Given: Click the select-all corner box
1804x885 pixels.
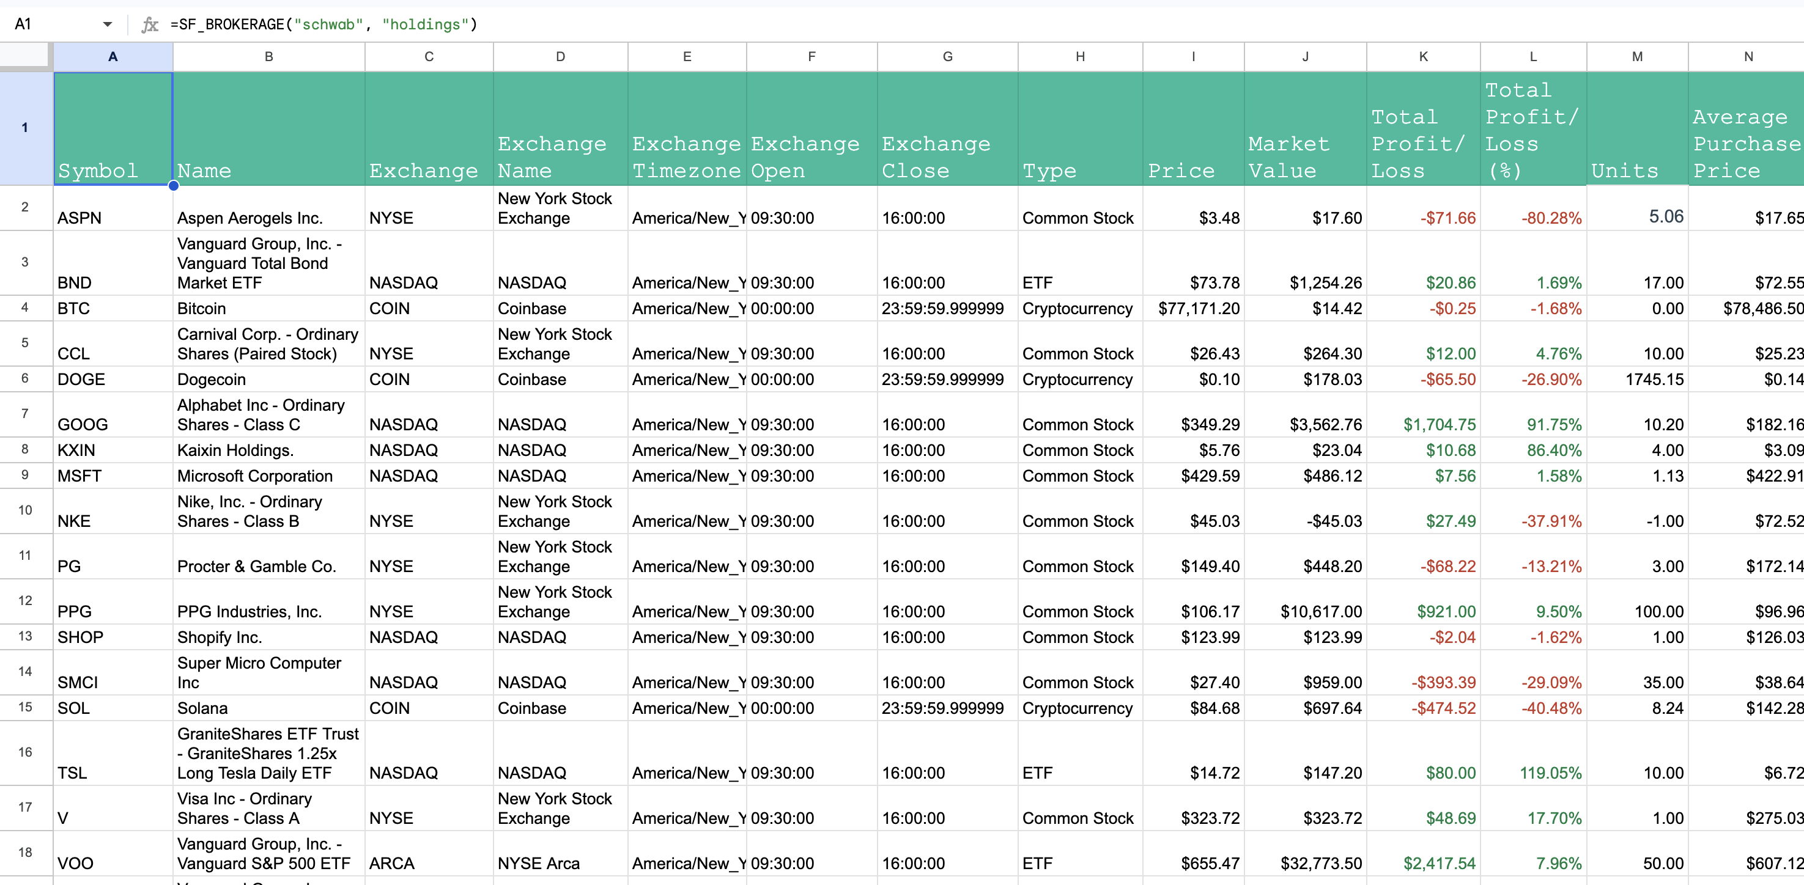Looking at the screenshot, I should point(26,56).
